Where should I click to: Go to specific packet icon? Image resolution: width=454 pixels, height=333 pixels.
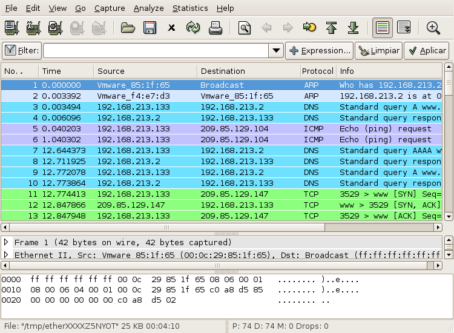(x=309, y=27)
